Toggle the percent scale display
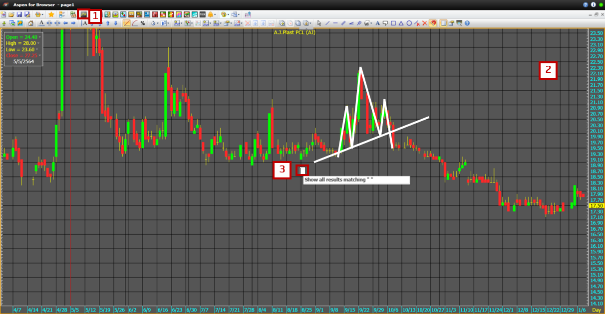The height and width of the screenshot is (315, 605). [142, 23]
